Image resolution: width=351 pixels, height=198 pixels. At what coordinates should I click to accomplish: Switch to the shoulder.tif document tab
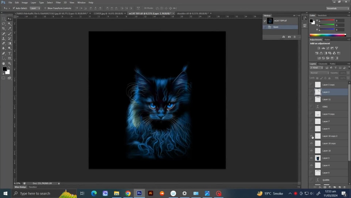tap(192, 13)
